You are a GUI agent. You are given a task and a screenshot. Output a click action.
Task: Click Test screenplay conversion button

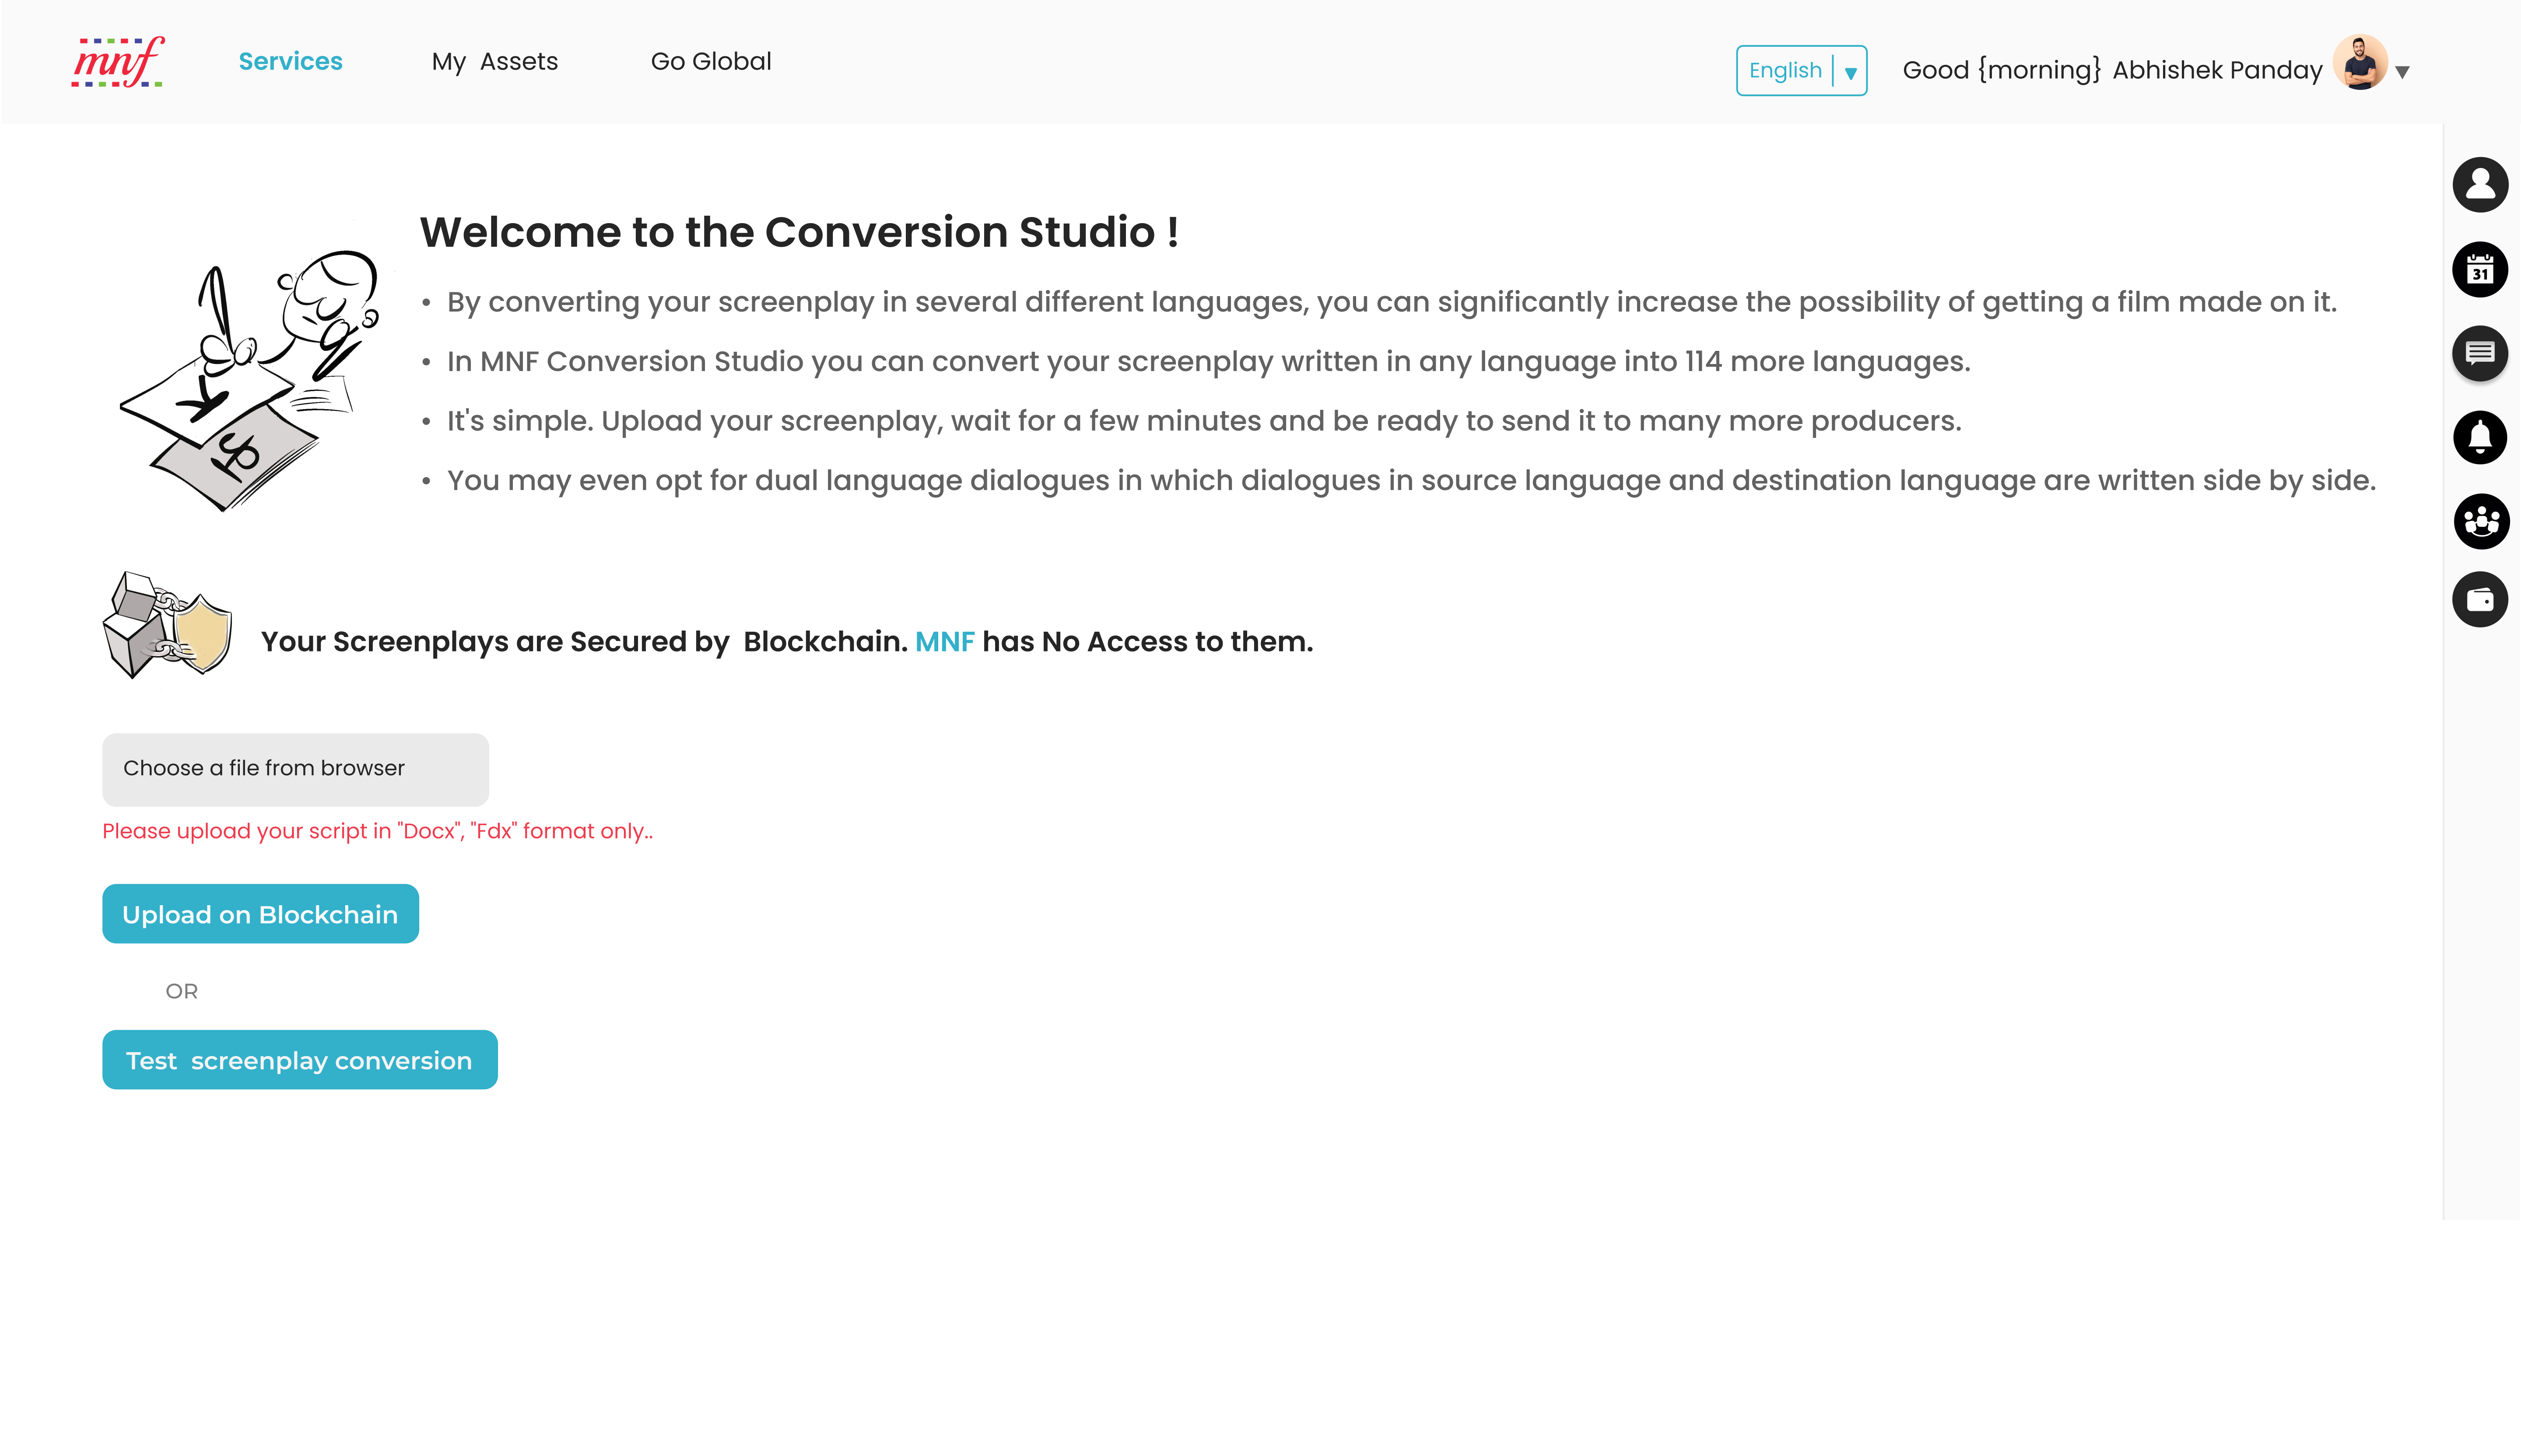pyautogui.click(x=299, y=1060)
